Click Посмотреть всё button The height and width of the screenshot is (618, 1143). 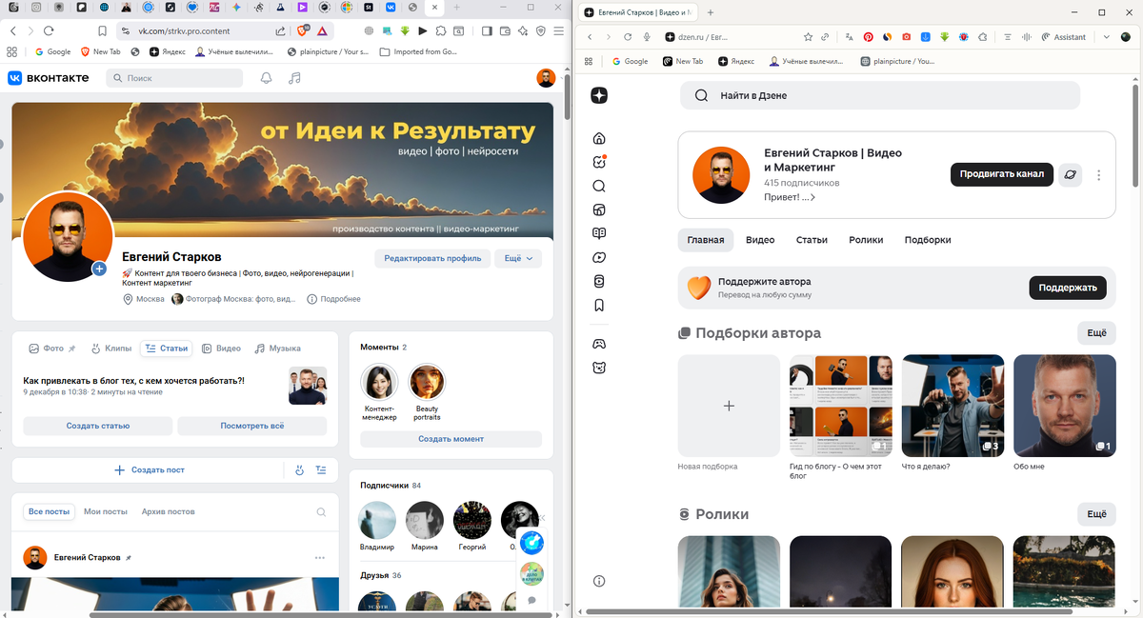pos(252,426)
